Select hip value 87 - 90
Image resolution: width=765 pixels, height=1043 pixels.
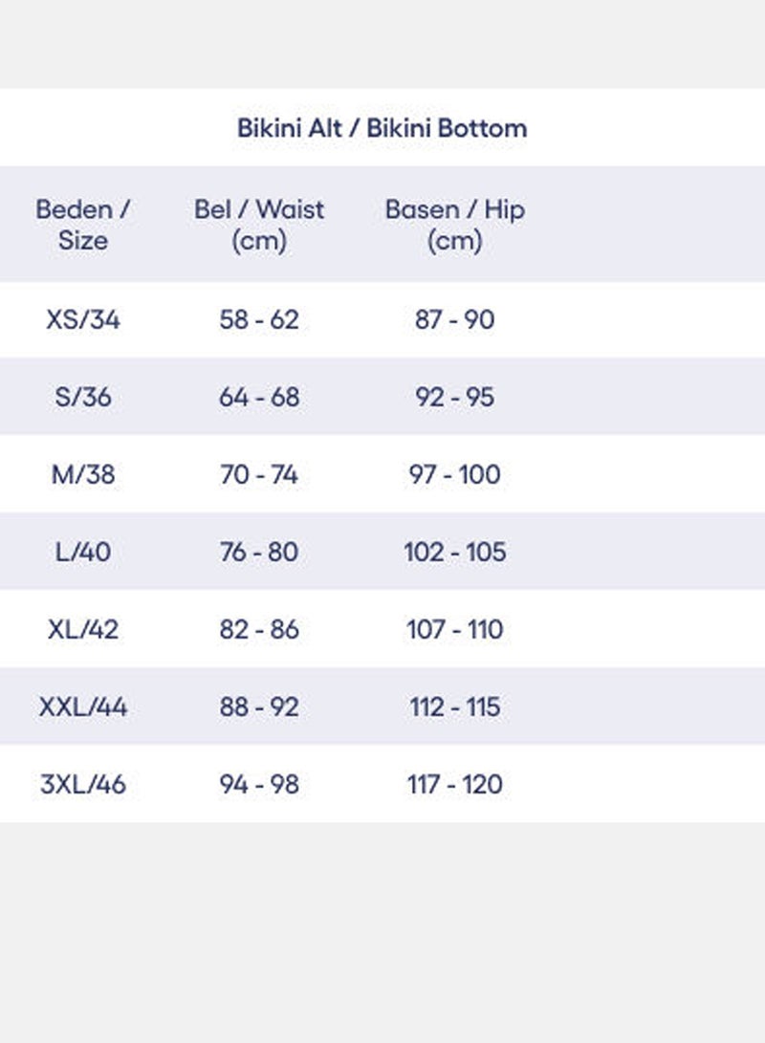[x=455, y=320]
